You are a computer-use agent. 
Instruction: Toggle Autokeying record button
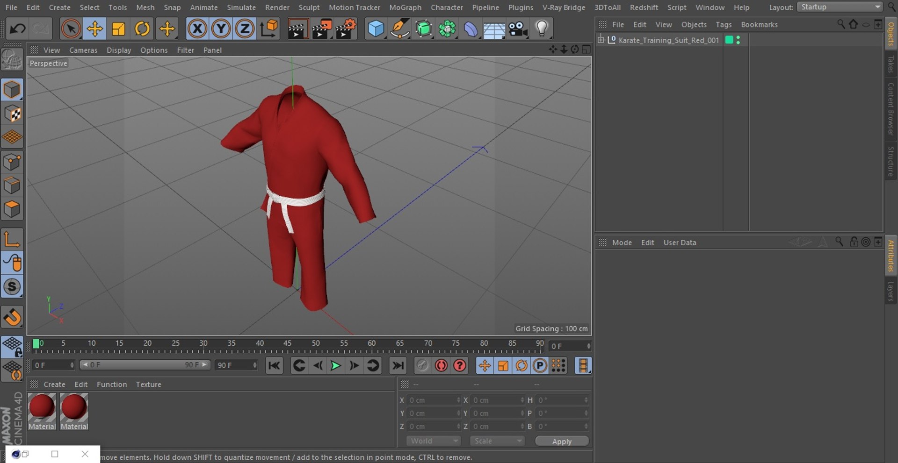coord(441,365)
